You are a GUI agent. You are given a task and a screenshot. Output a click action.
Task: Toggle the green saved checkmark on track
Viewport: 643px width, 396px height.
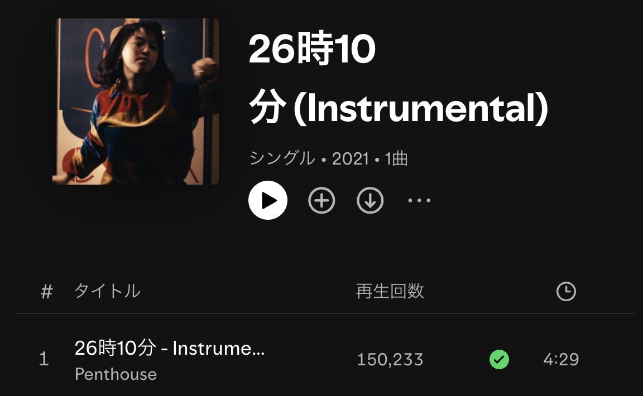coord(499,360)
